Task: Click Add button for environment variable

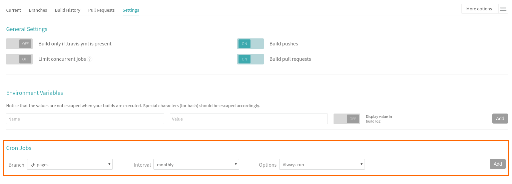Action: pos(500,119)
